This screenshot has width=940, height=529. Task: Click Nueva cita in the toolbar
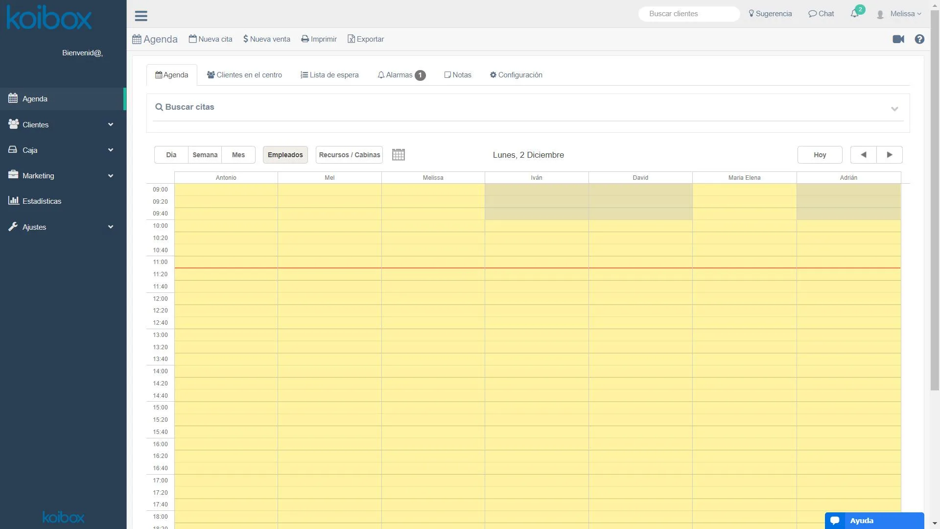click(211, 39)
